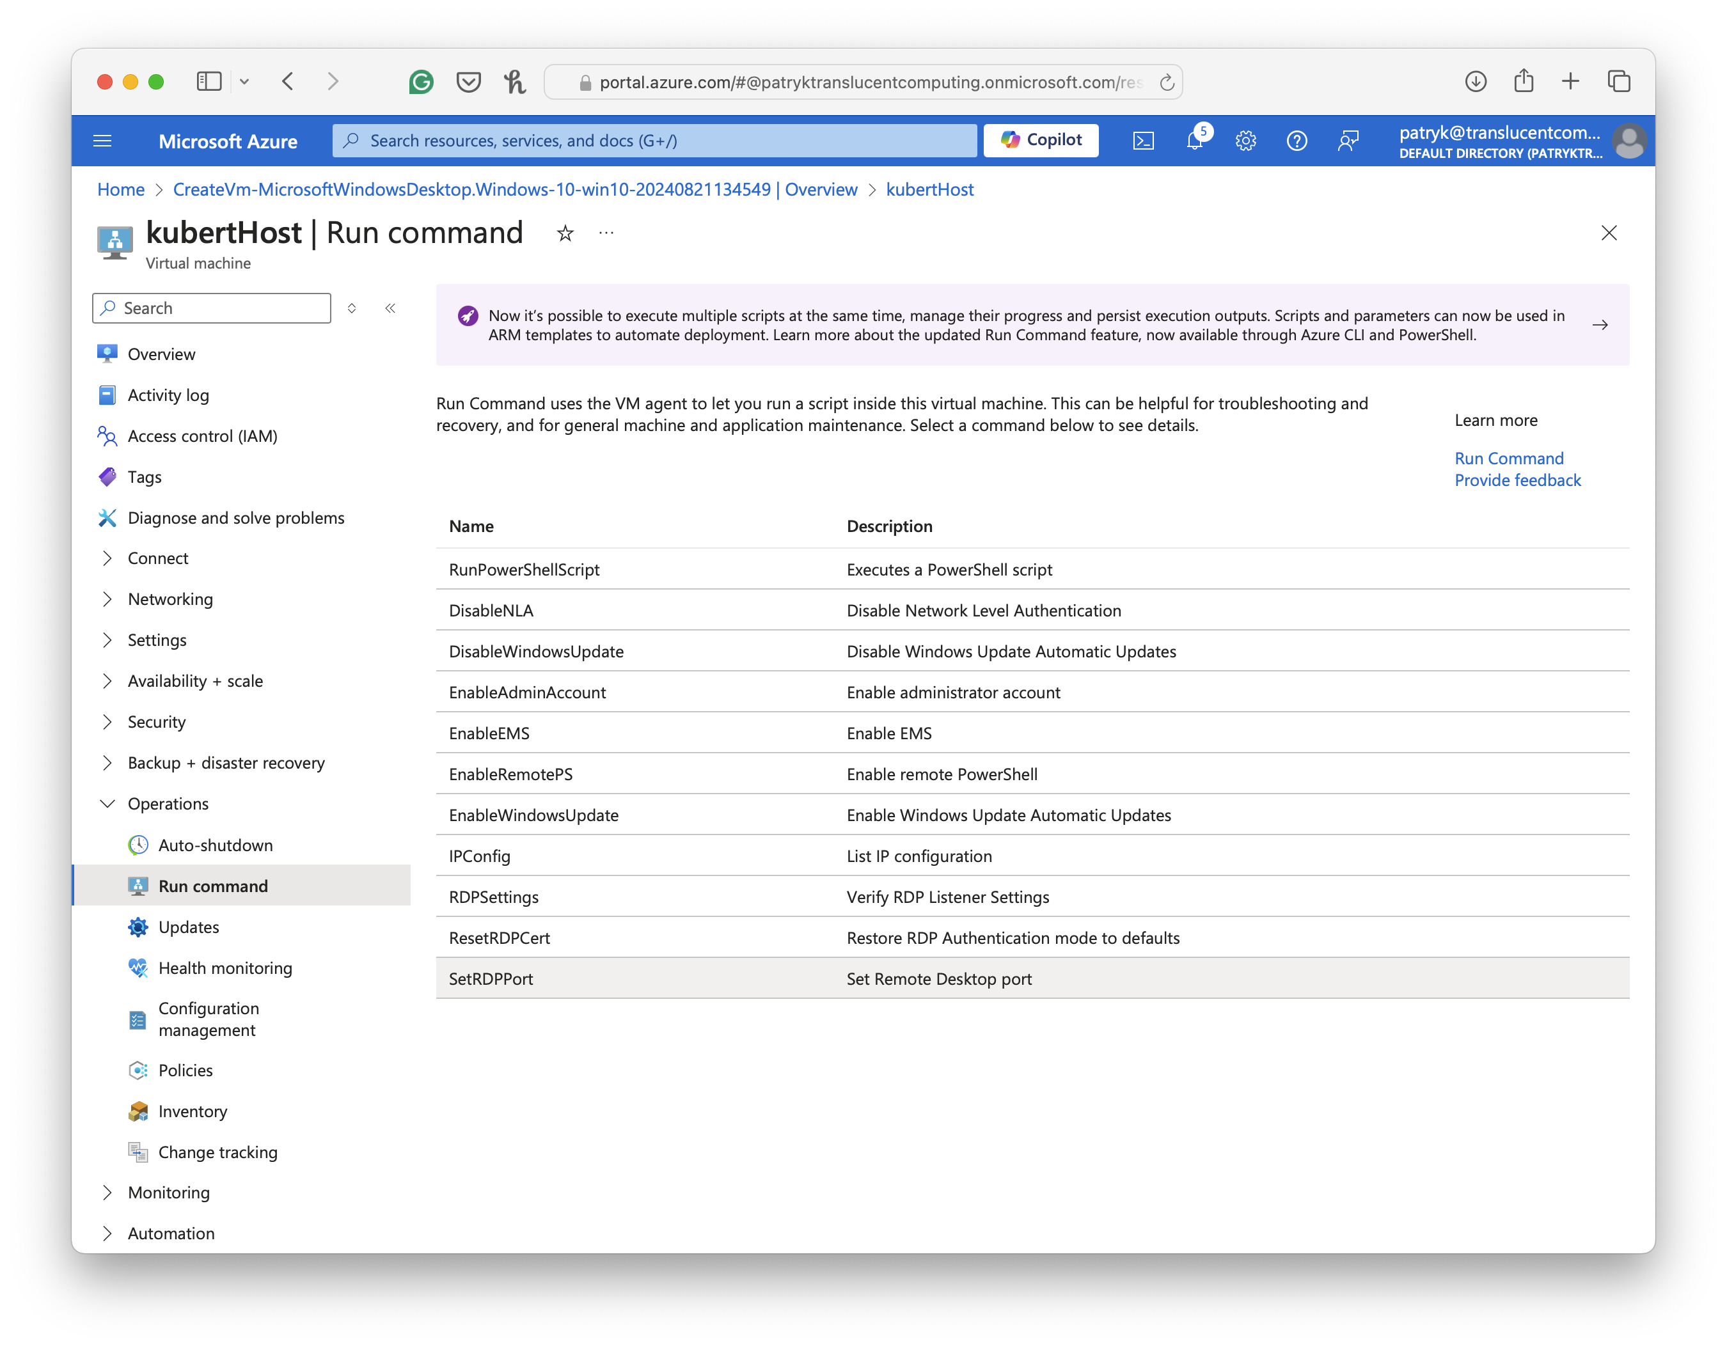Open Auto-shutdown in the sidebar
Screen dimensions: 1727x1348
click(x=215, y=845)
